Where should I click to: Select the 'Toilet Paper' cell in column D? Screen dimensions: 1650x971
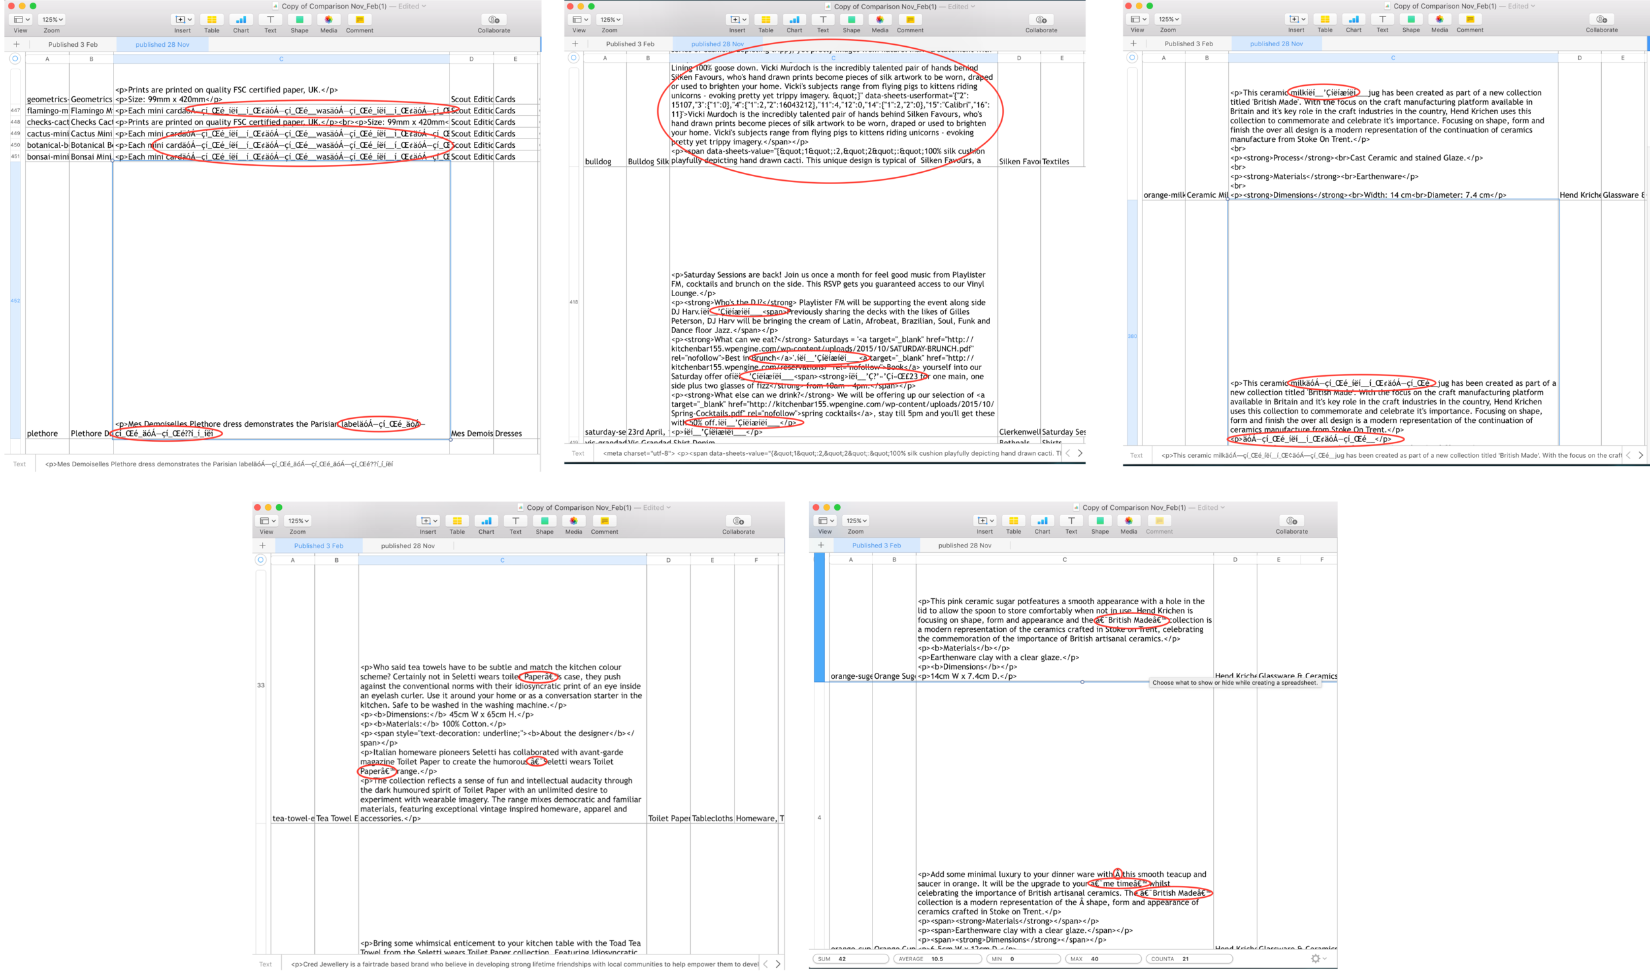[669, 819]
